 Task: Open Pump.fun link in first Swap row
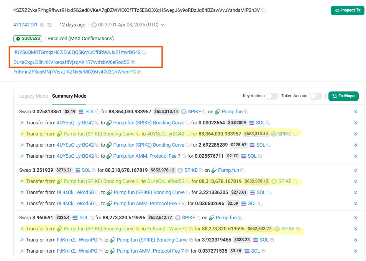pyautogui.click(x=232, y=112)
